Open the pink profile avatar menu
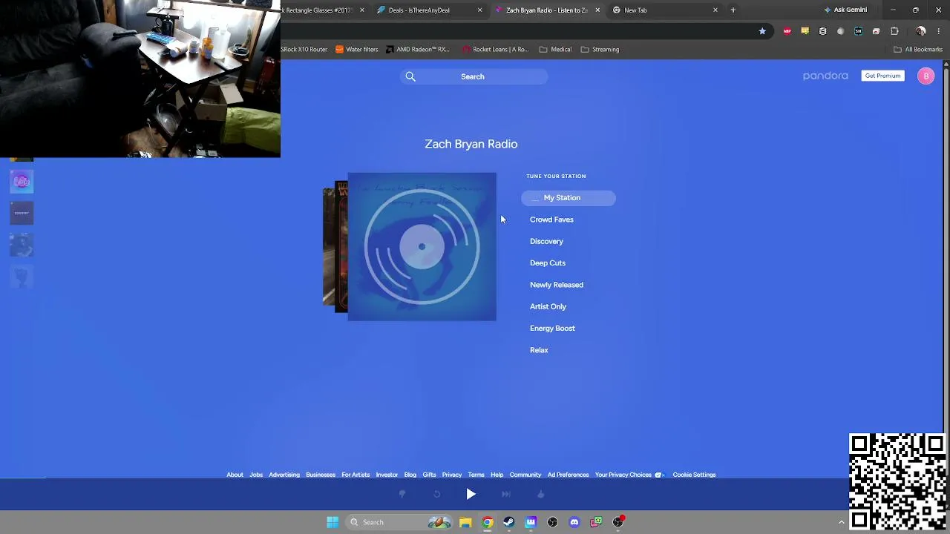The image size is (950, 534). 926,76
